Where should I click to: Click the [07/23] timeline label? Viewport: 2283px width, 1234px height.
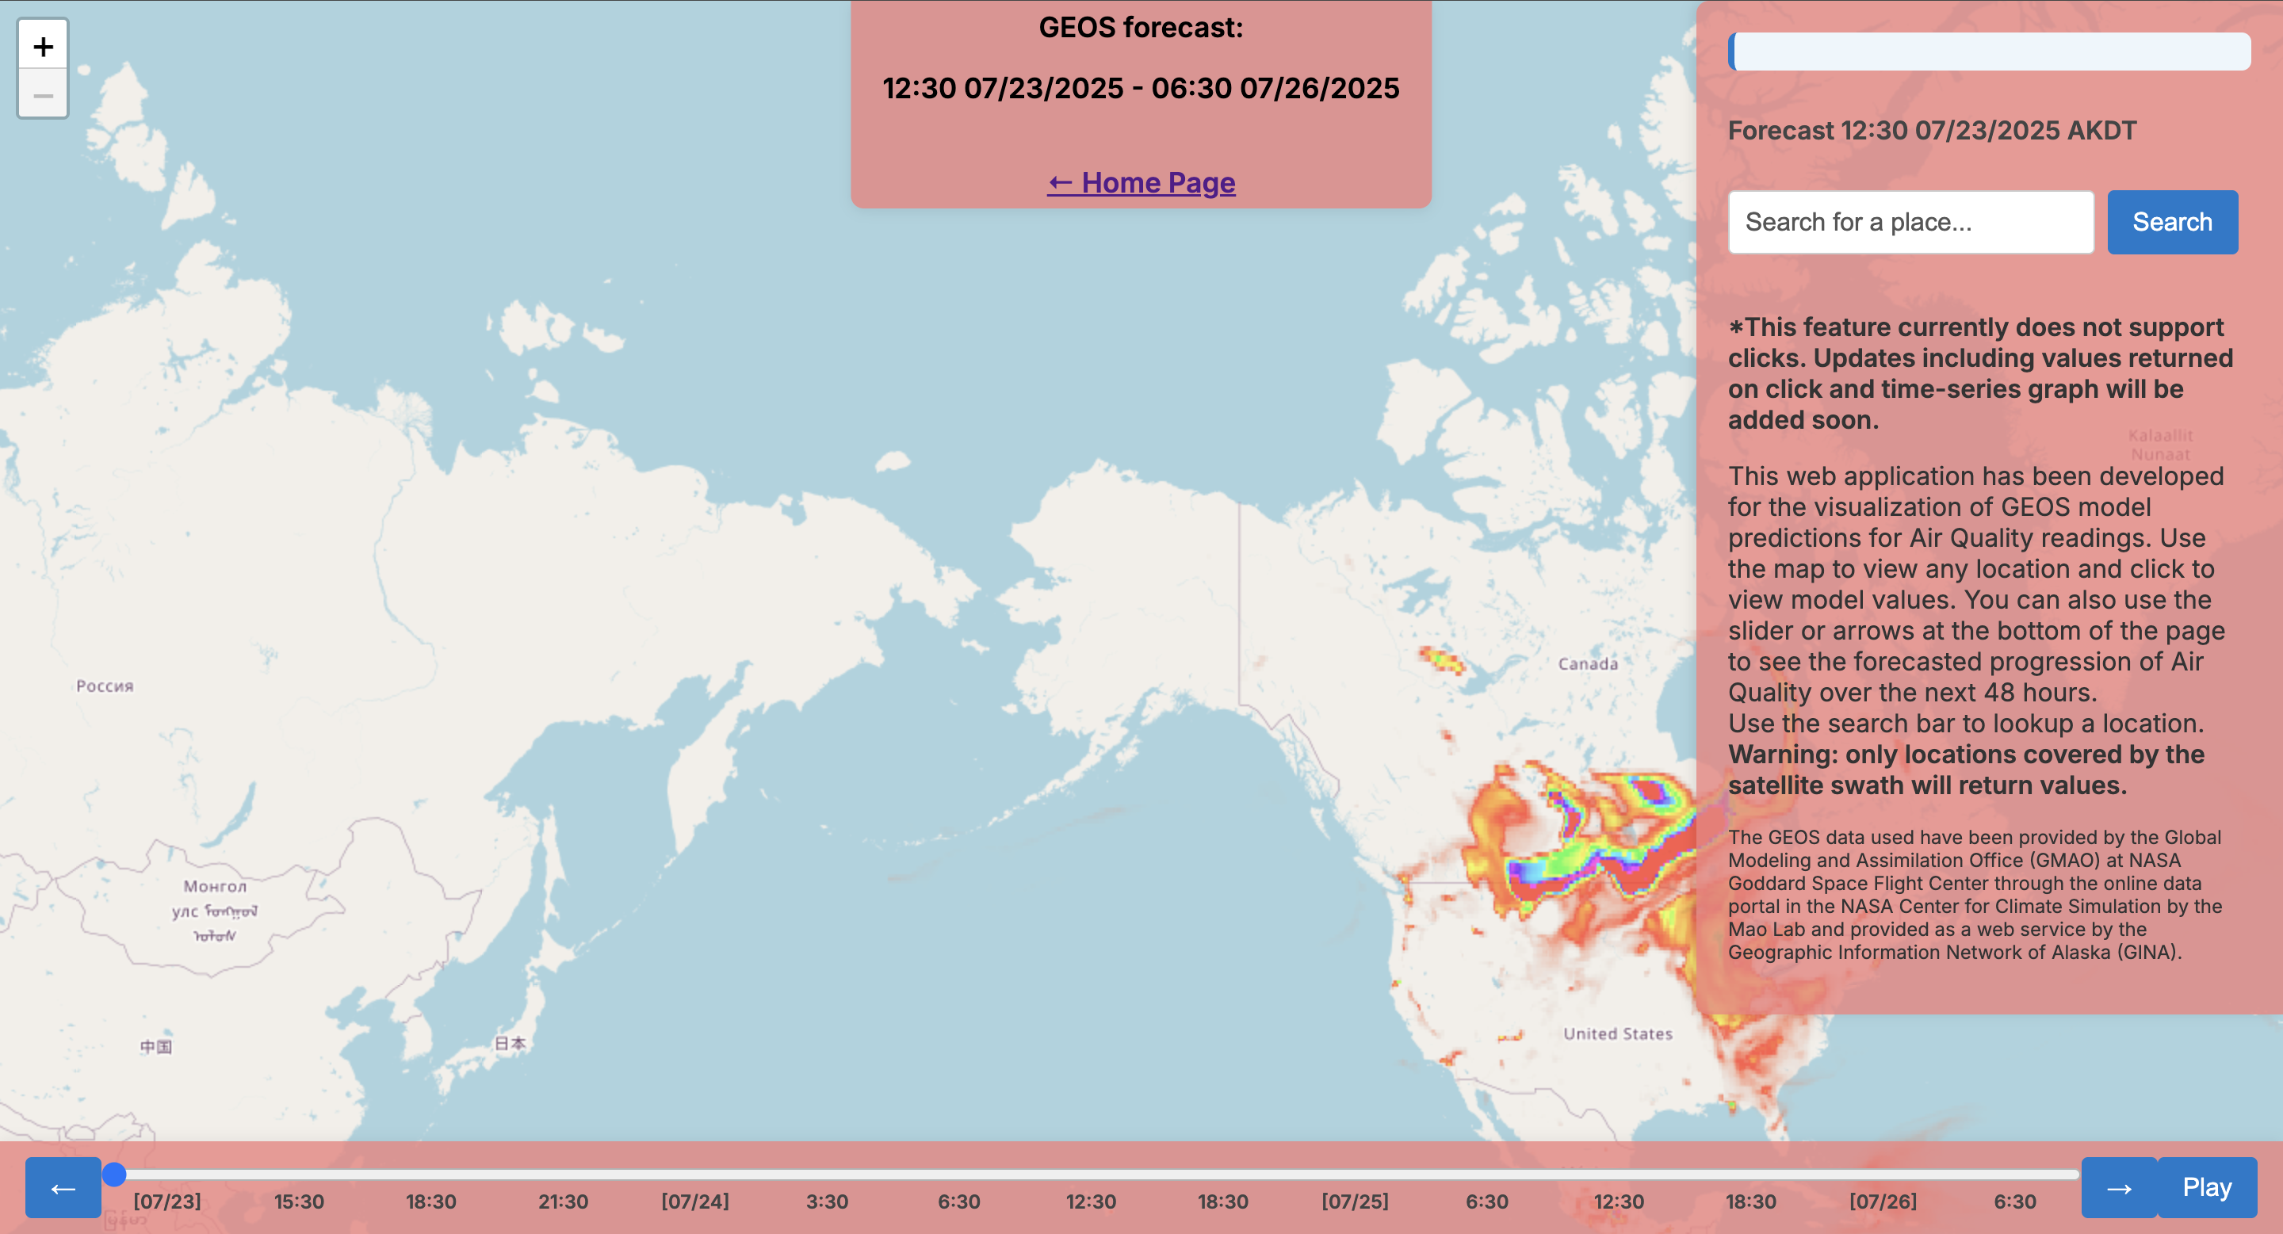point(166,1202)
